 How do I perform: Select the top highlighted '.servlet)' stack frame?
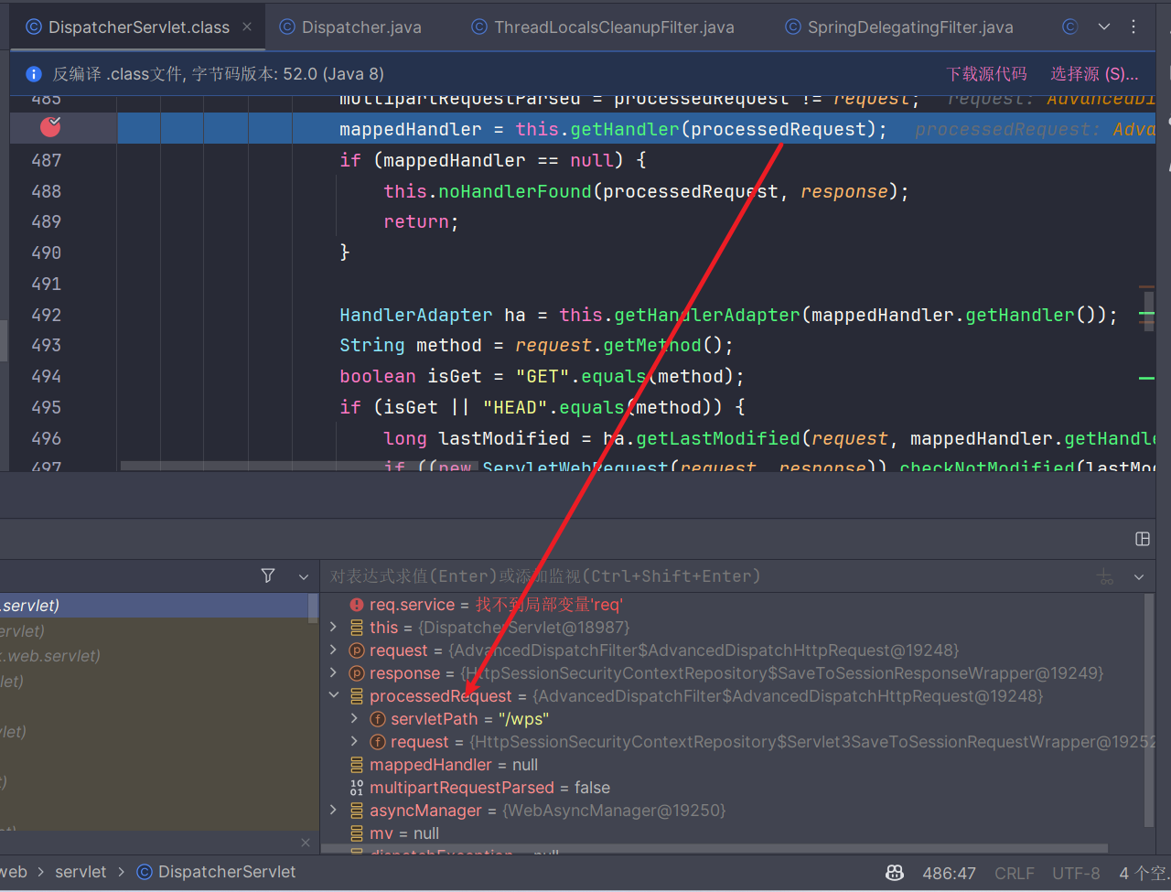pyautogui.click(x=154, y=606)
